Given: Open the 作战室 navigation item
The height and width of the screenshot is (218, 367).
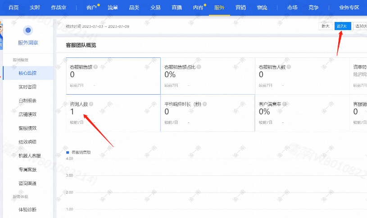Looking at the screenshot, I should [59, 8].
